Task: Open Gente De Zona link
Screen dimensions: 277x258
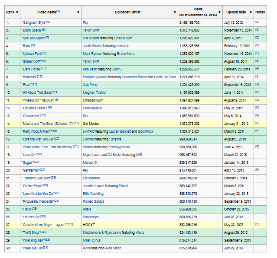Action: click(165, 77)
